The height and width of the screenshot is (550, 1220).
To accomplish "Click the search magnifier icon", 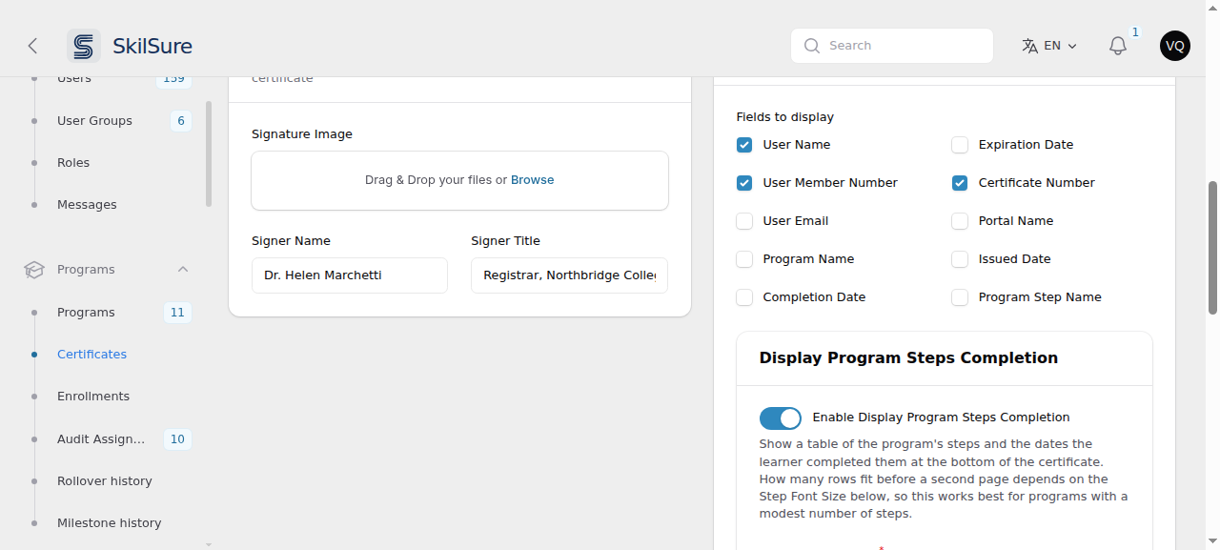I will pos(812,46).
